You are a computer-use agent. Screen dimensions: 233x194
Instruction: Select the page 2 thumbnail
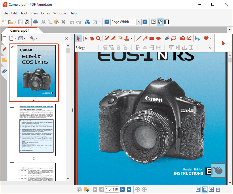pyautogui.click(x=36, y=130)
